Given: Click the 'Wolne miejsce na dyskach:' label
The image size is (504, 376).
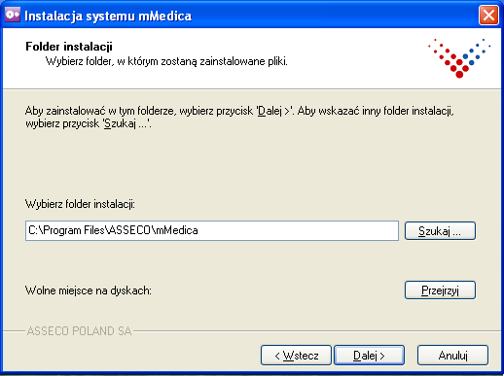Looking at the screenshot, I should (89, 291).
